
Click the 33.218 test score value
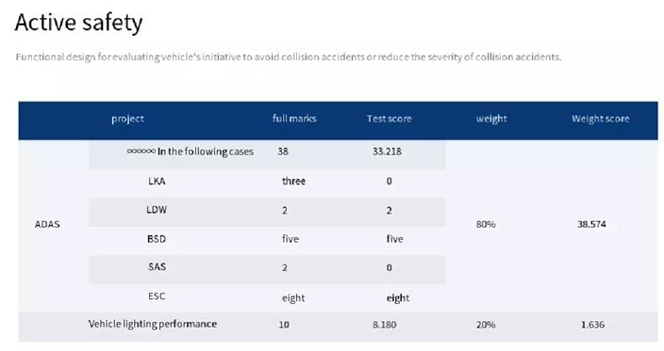click(387, 152)
